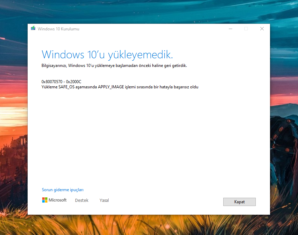298x235 pixels.
Task: Select the error code 0x80070570 - 0x2000C text
Action: pyautogui.click(x=61, y=82)
